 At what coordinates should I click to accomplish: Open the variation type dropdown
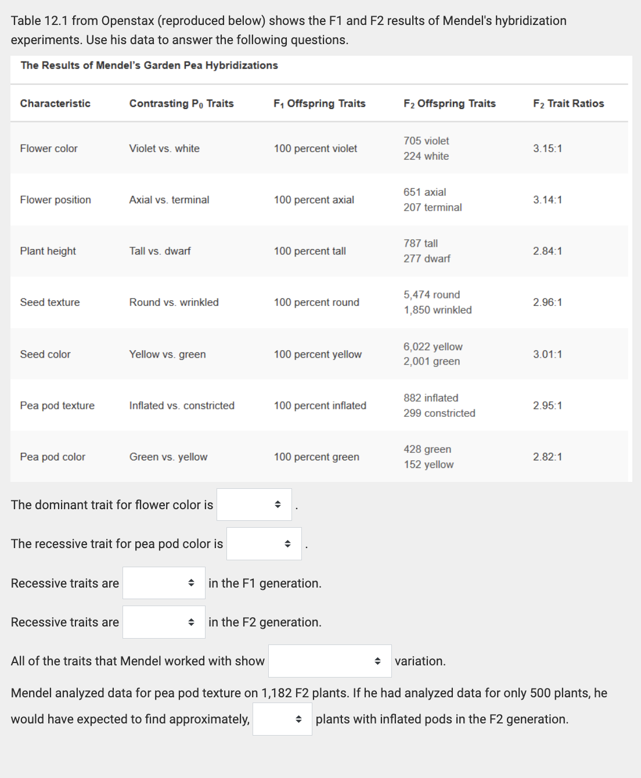(x=329, y=660)
